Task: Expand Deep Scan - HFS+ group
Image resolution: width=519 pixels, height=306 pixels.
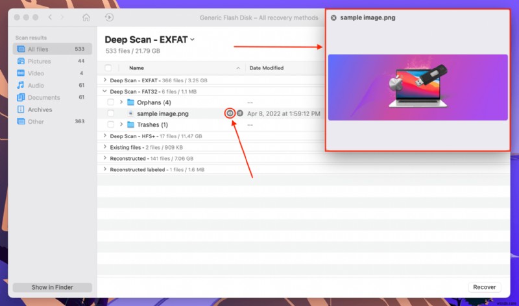Action: pyautogui.click(x=105, y=135)
